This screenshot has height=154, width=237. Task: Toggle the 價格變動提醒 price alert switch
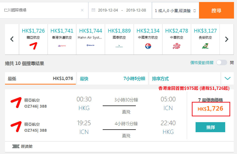click(222, 62)
